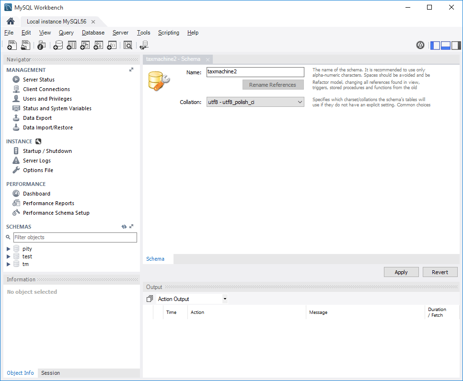Open the search table data icon

[x=127, y=45]
